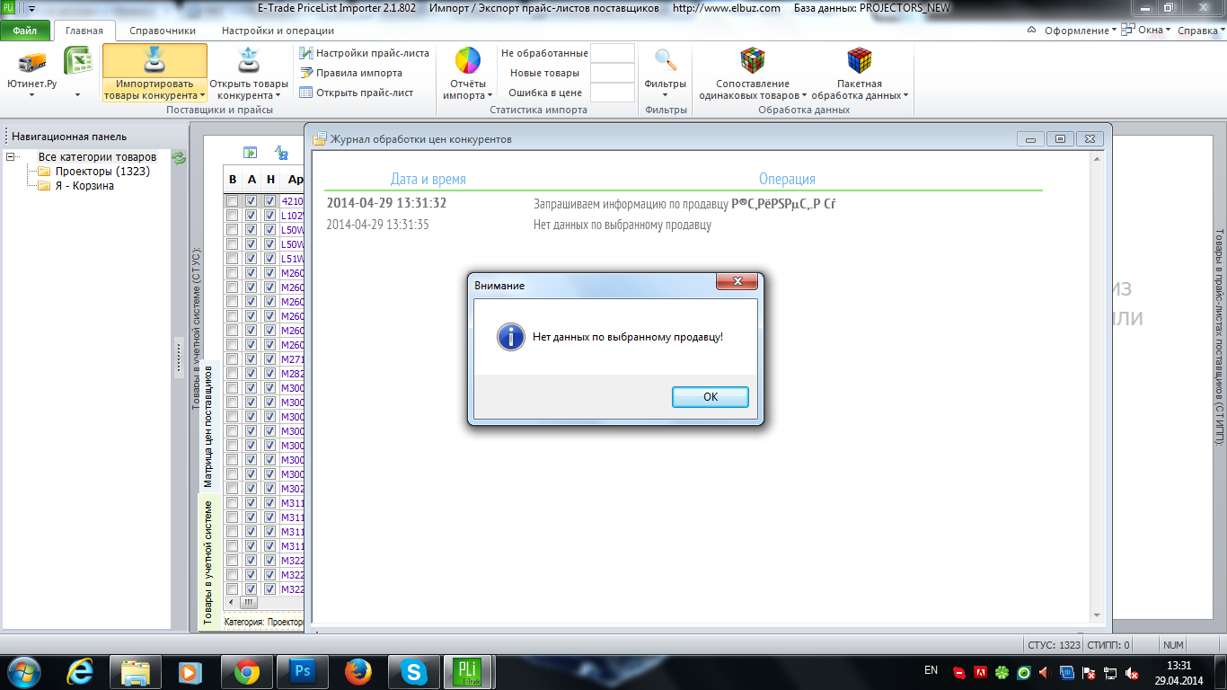Image resolution: width=1227 pixels, height=690 pixels.
Task: Click the sort icon above the grid
Action: [x=281, y=153]
